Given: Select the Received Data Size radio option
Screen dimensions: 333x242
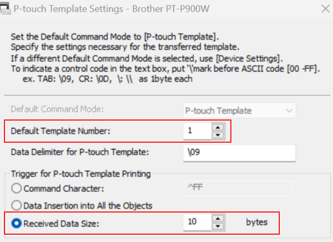Looking at the screenshot, I should [17, 223].
